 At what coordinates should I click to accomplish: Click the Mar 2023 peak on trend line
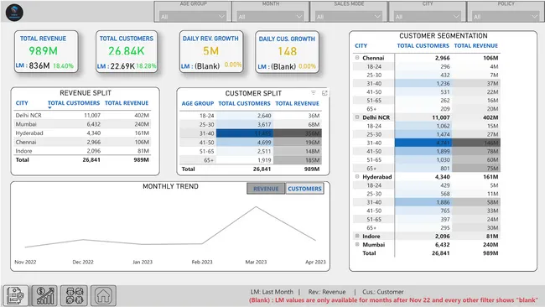coord(257,207)
